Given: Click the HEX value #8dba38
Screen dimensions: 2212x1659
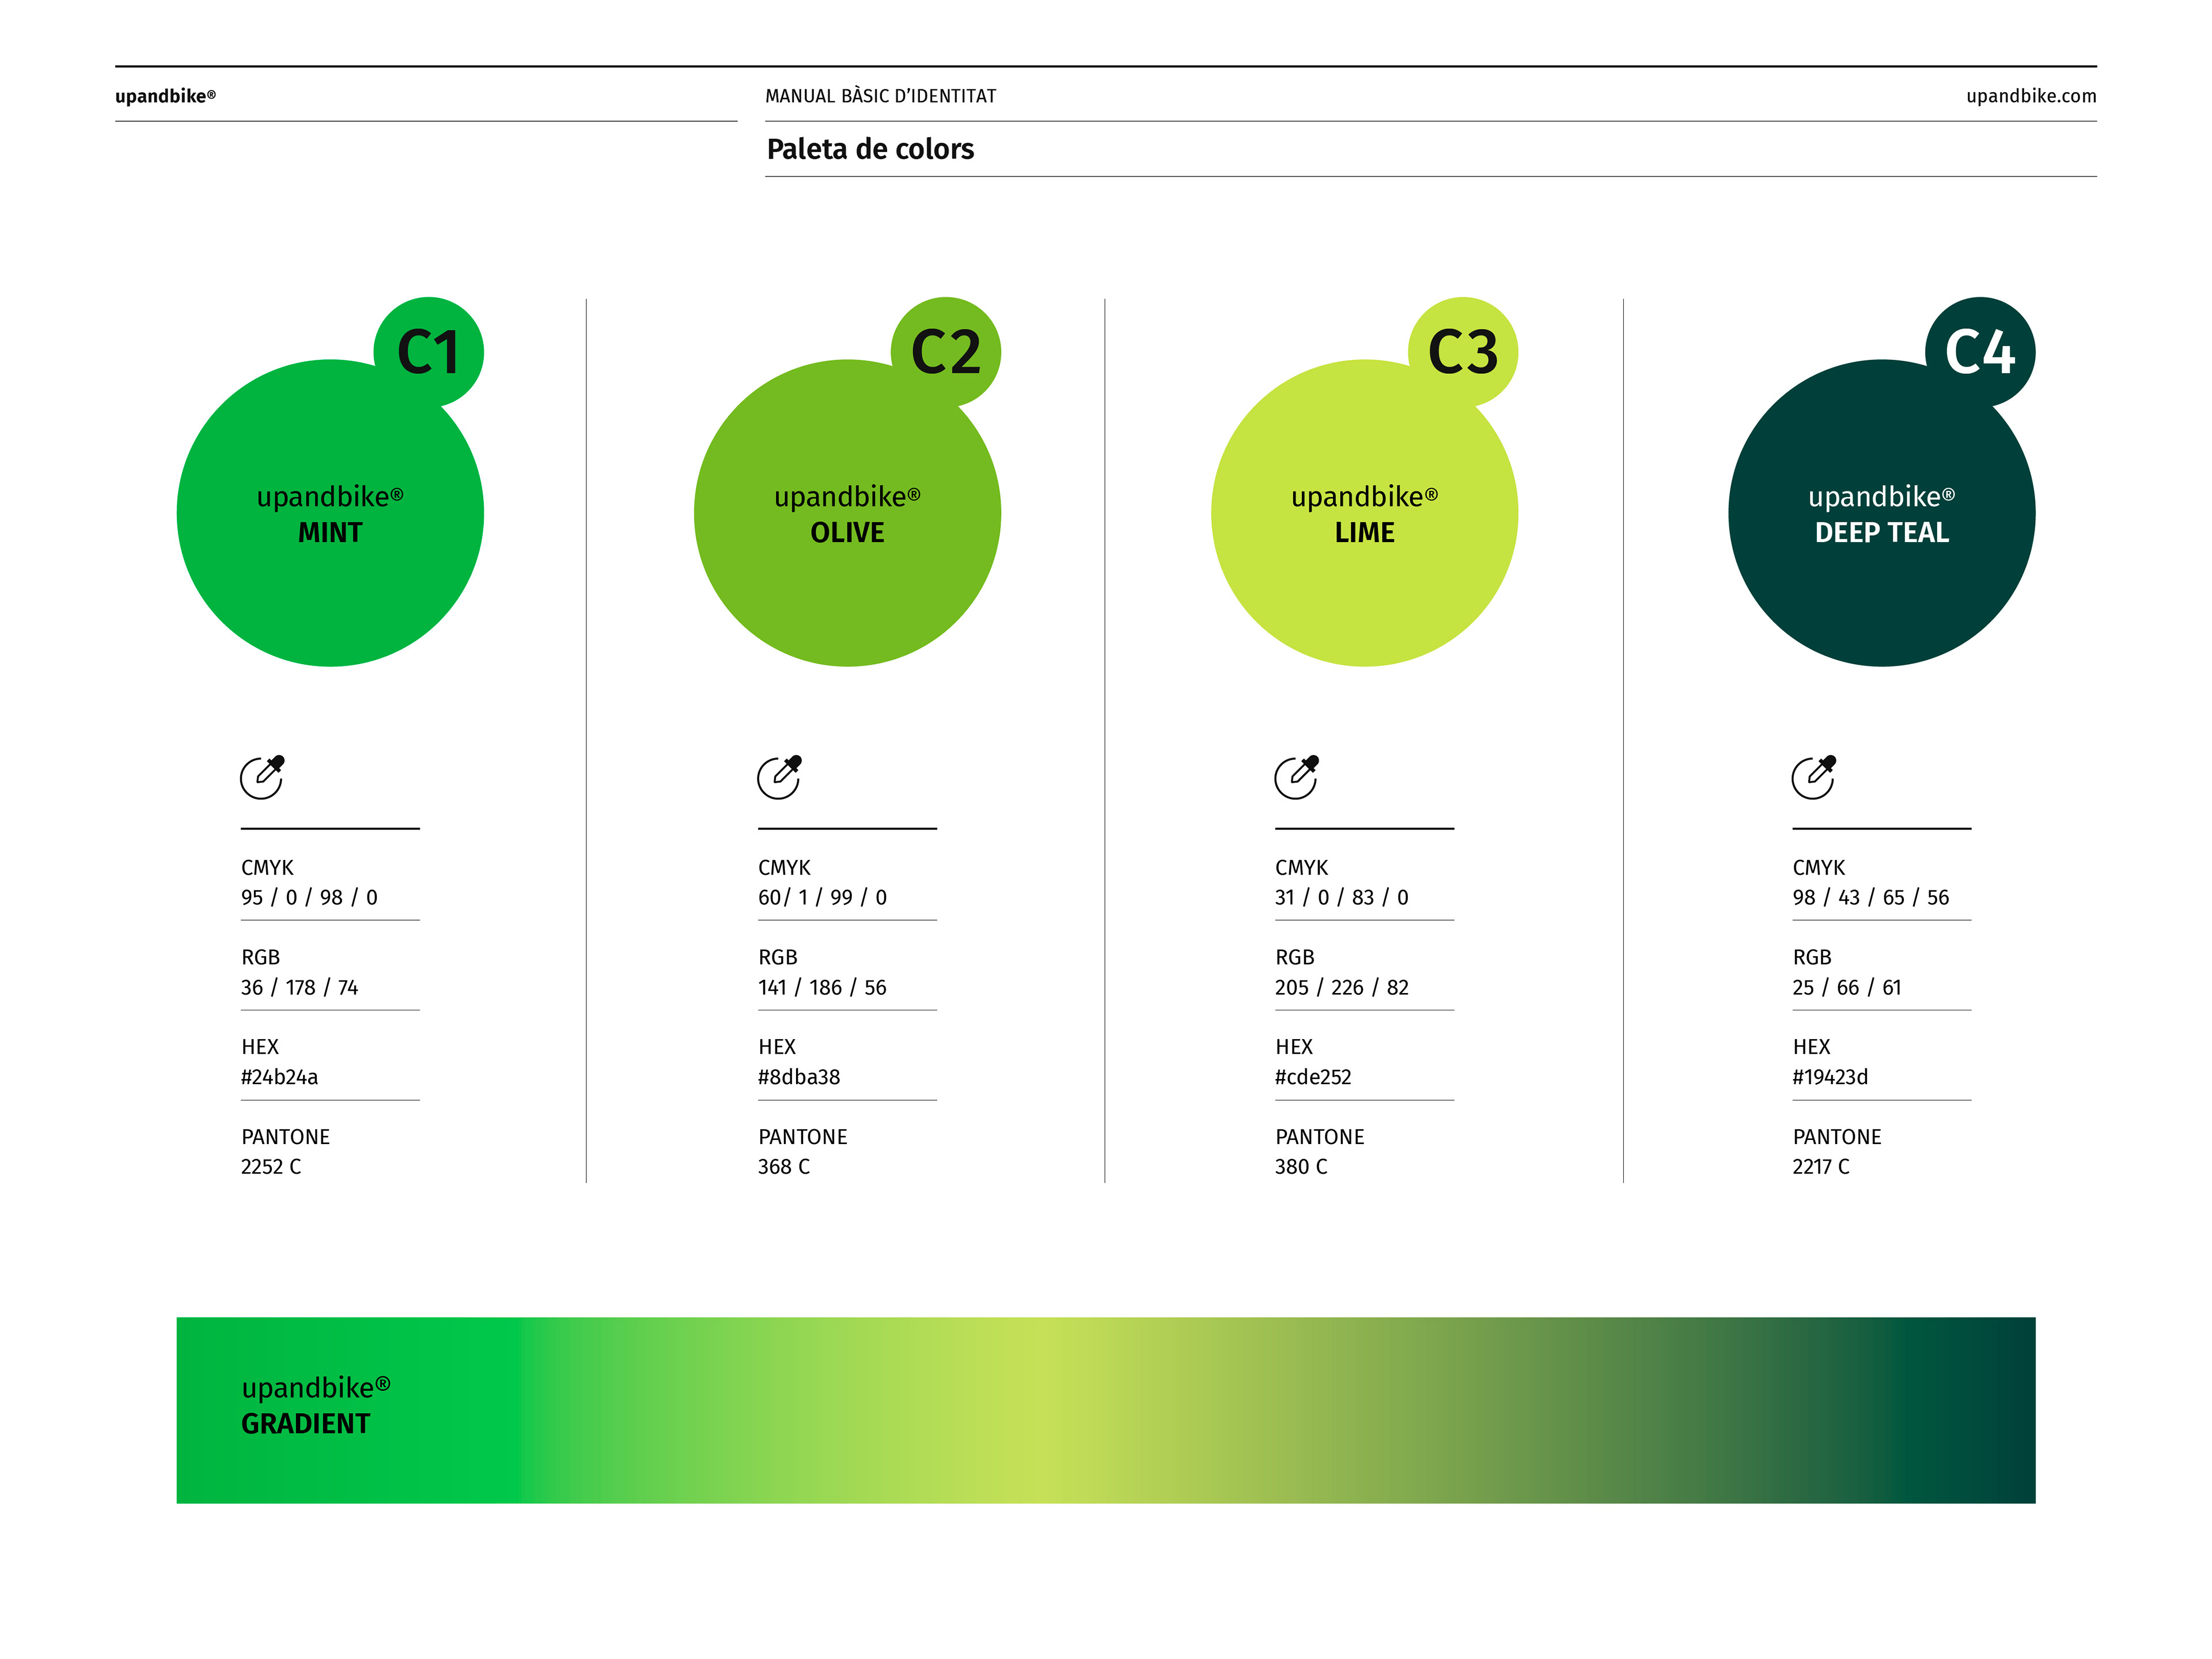Looking at the screenshot, I should tap(798, 1077).
